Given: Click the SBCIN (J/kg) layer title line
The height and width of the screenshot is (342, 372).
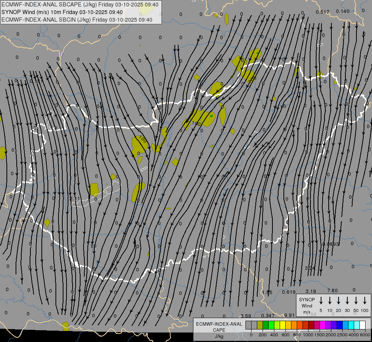Looking at the screenshot, I should tap(77, 20).
